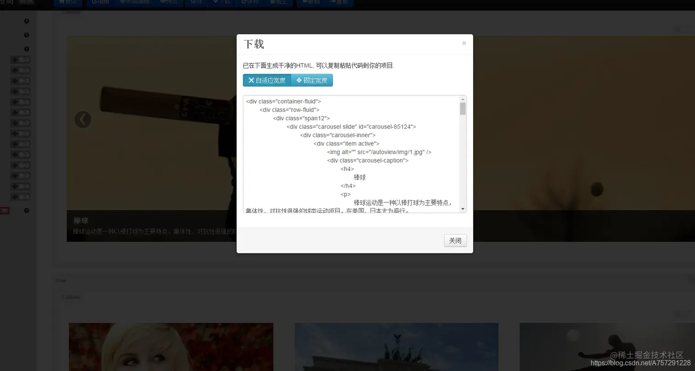Viewport: 695px width, 371px height.
Task: Click the 关闭 button
Action: [x=455, y=241]
